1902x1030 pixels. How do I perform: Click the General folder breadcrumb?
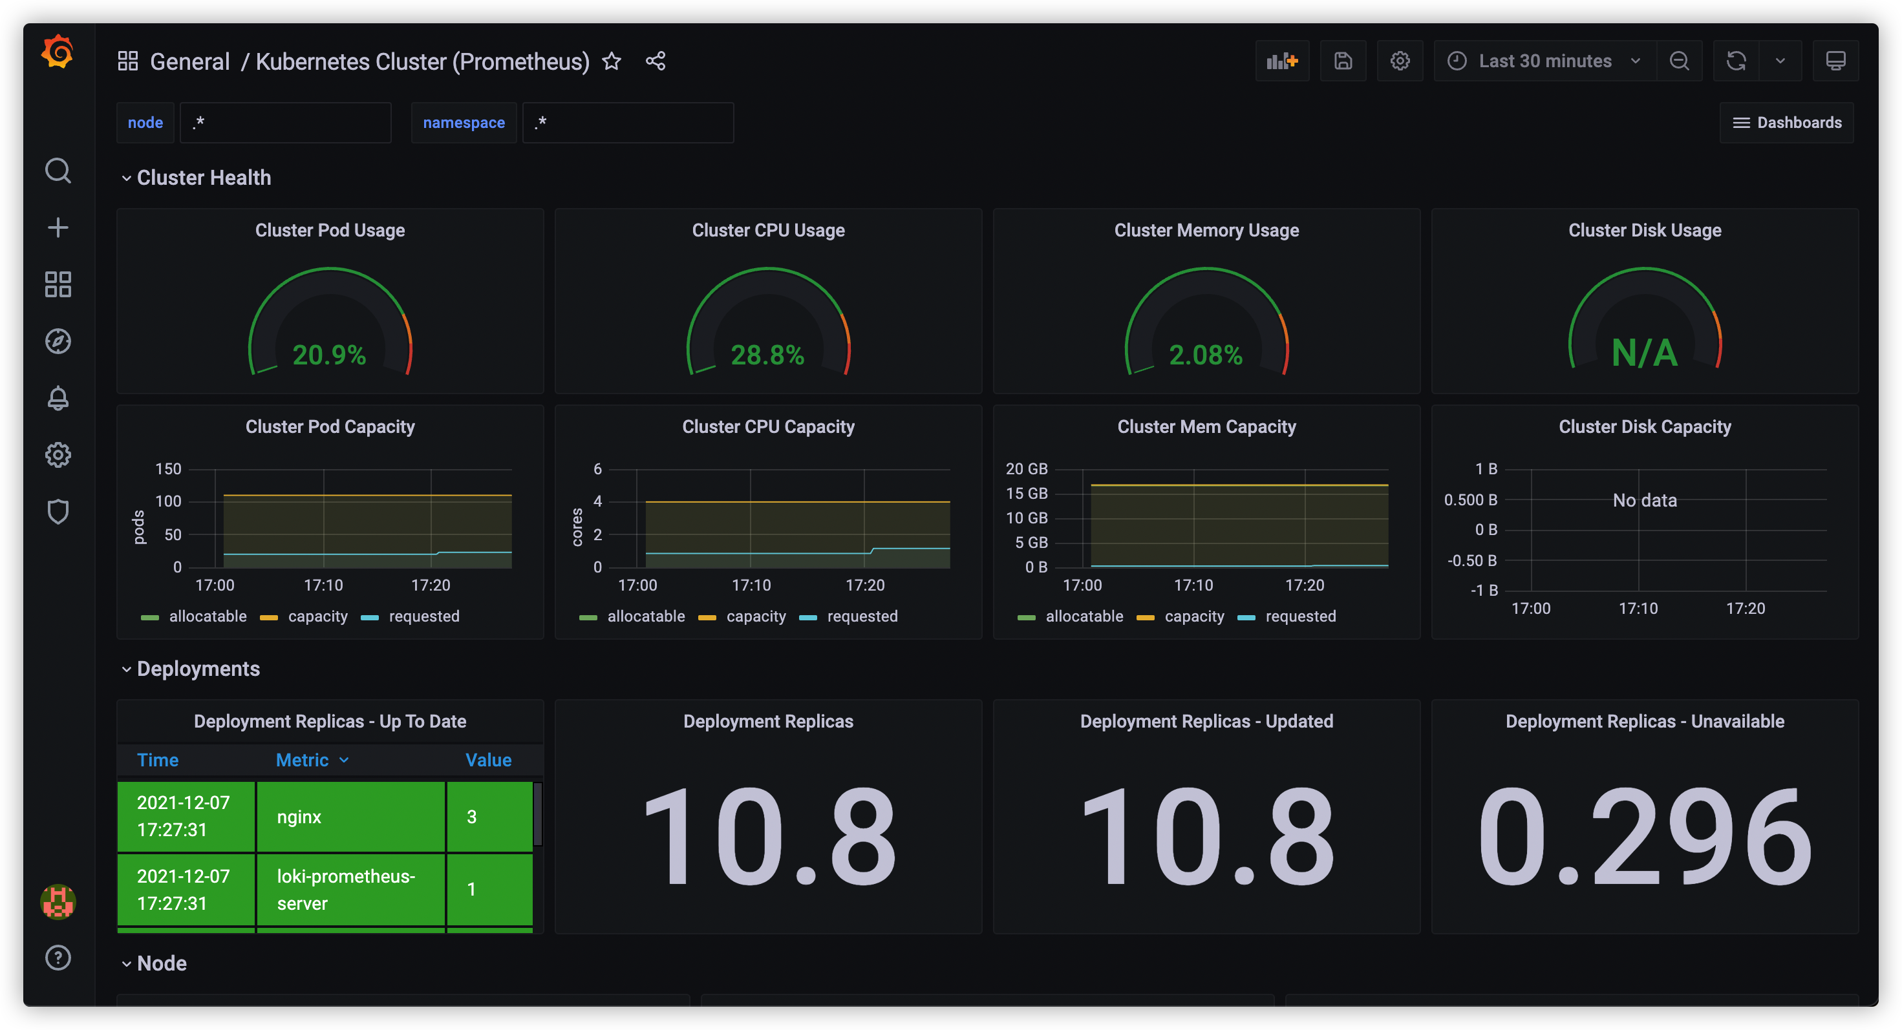click(190, 61)
